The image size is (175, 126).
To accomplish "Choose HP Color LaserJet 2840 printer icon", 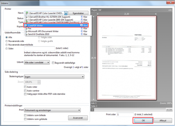I will coord(26,19).
